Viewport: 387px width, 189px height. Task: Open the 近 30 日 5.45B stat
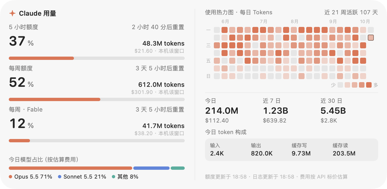click(x=333, y=111)
